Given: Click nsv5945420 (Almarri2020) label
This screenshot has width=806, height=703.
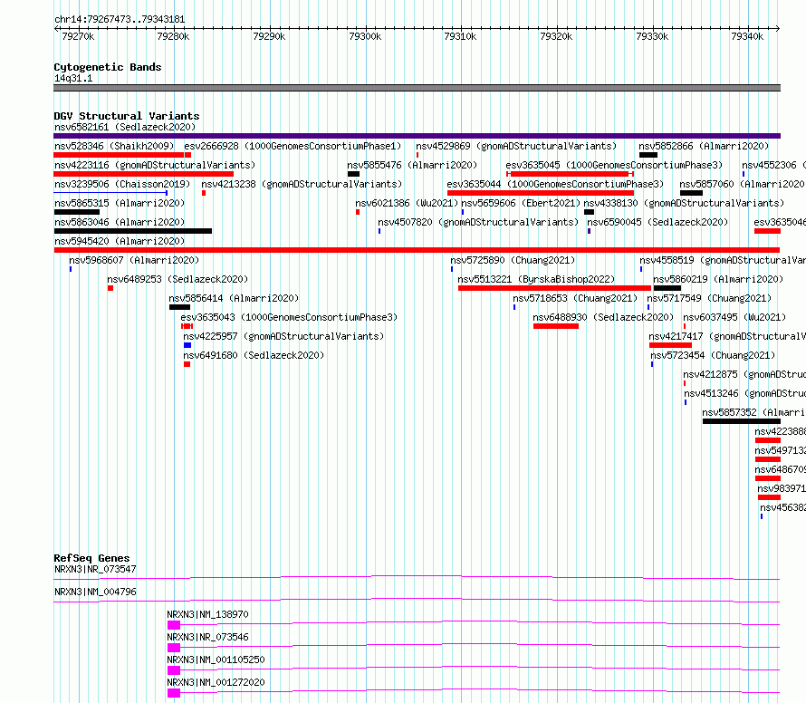Looking at the screenshot, I should [120, 241].
